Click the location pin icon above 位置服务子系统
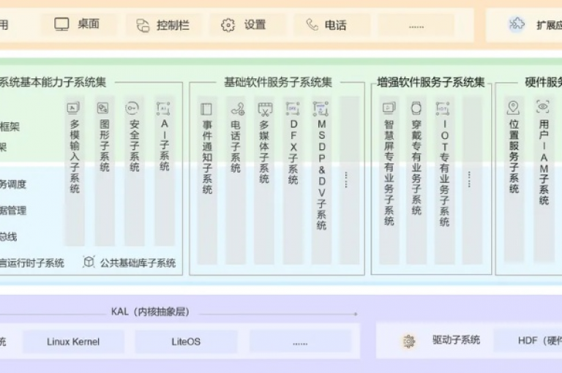 (513, 108)
